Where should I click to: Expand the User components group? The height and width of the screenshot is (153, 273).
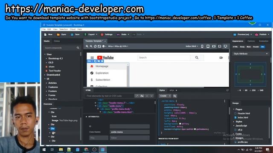[x=45, y=54]
